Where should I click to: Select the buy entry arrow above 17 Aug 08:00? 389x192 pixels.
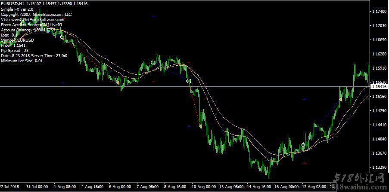tap(303, 145)
